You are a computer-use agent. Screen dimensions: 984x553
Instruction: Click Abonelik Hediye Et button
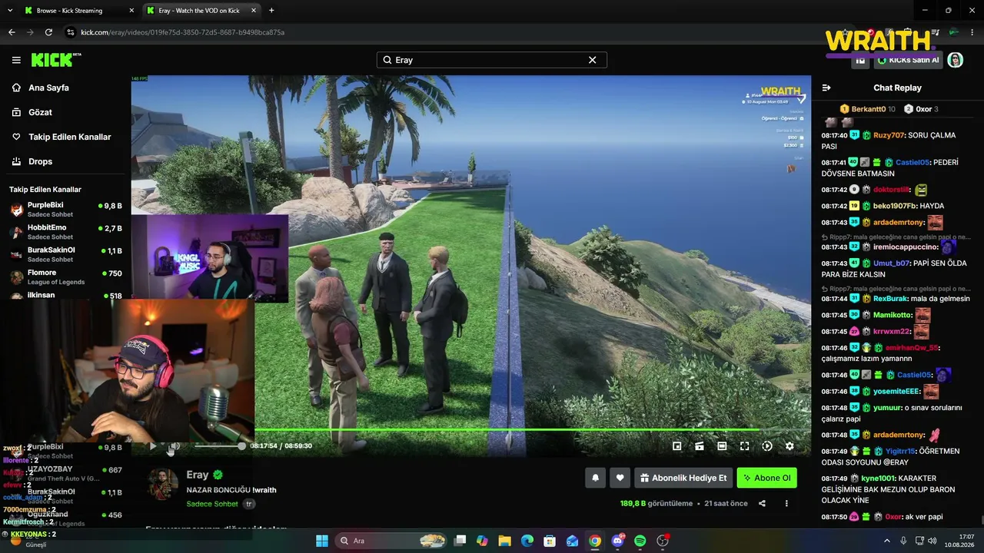pyautogui.click(x=683, y=478)
